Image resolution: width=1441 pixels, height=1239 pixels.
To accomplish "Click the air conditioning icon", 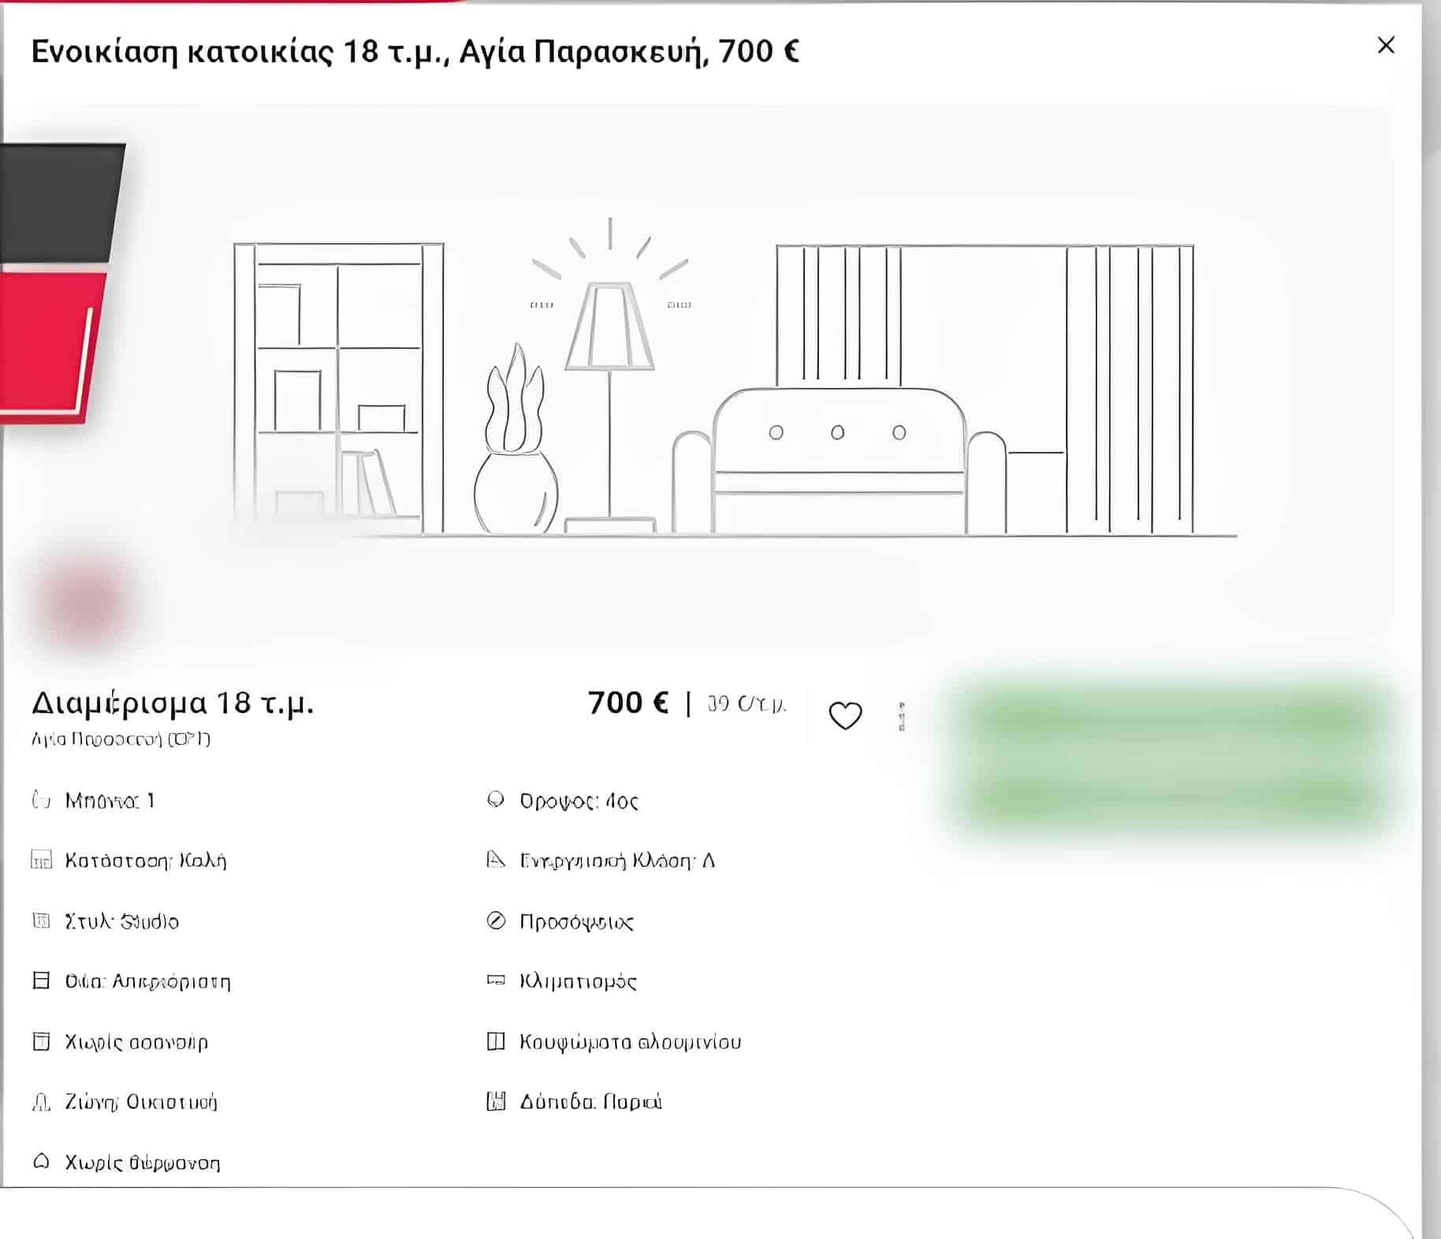I will click(495, 980).
